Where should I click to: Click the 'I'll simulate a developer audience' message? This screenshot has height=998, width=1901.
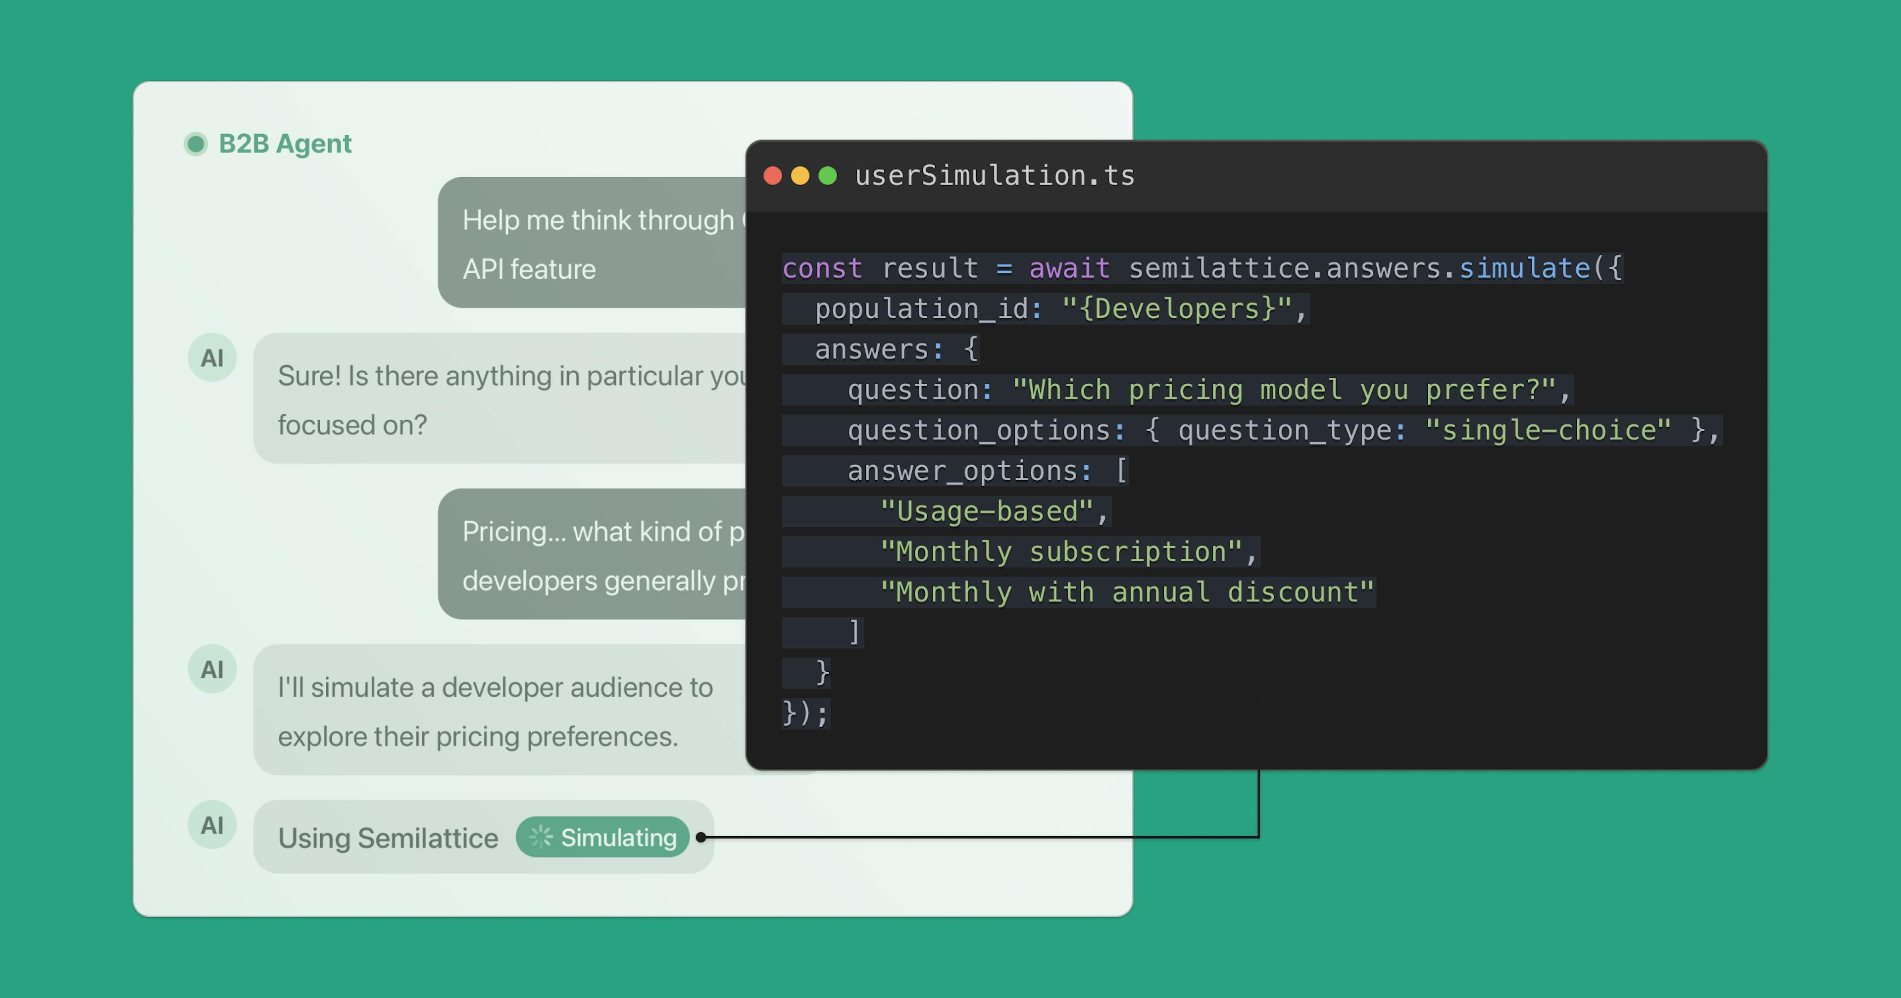point(500,710)
